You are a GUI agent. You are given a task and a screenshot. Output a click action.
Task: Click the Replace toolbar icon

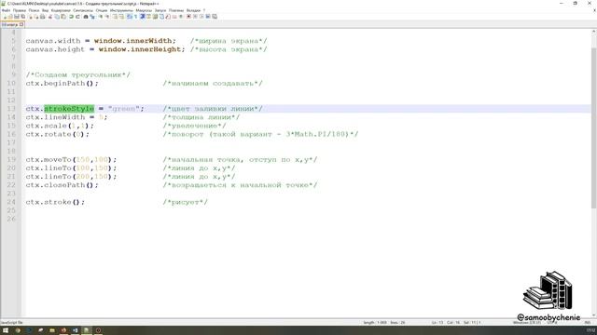click(92, 17)
